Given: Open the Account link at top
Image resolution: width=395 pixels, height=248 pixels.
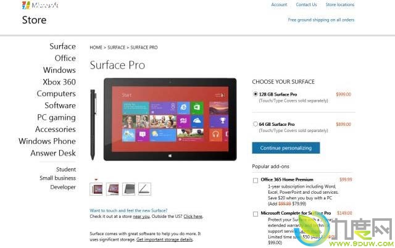Looking at the screenshot, I should tap(279, 4).
